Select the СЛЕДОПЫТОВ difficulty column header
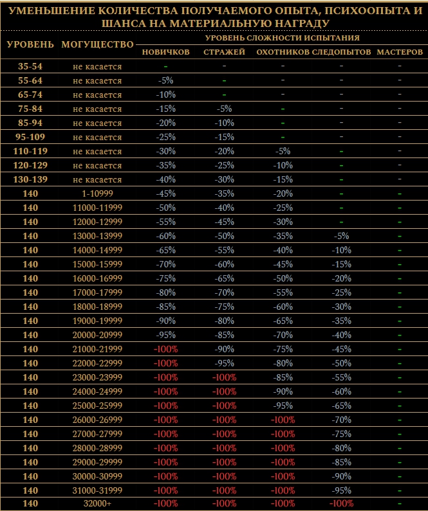This screenshot has height=511, width=428. coord(341,52)
